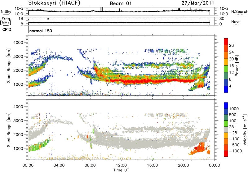The image size is (248, 172).
Task: Click the '08:00' time axis tick label
Action: click(90, 165)
